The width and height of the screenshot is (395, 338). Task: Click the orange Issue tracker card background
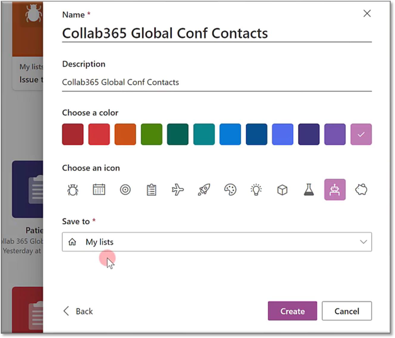coord(28,29)
